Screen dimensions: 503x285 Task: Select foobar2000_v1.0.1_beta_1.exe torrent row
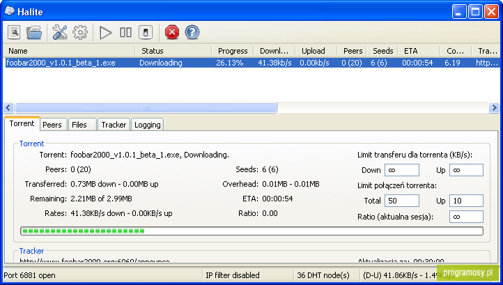251,63
